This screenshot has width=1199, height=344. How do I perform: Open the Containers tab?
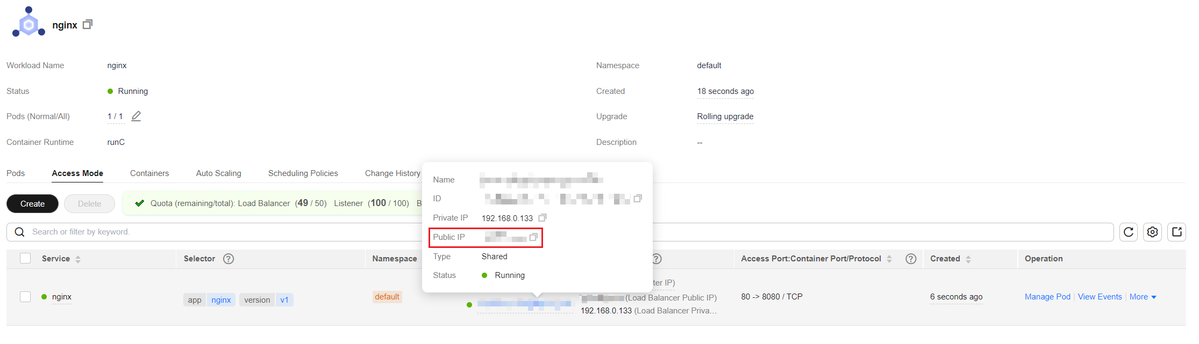tap(149, 173)
